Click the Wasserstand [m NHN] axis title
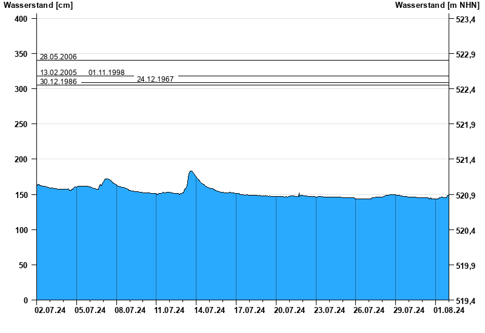 [437, 5]
